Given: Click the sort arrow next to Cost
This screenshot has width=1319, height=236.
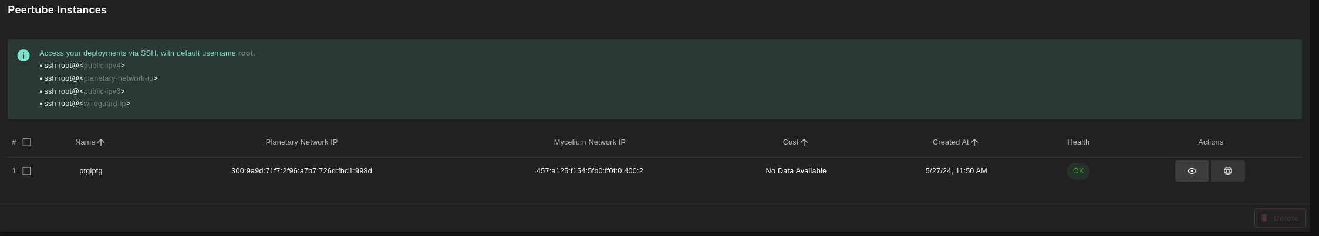Looking at the screenshot, I should [804, 142].
